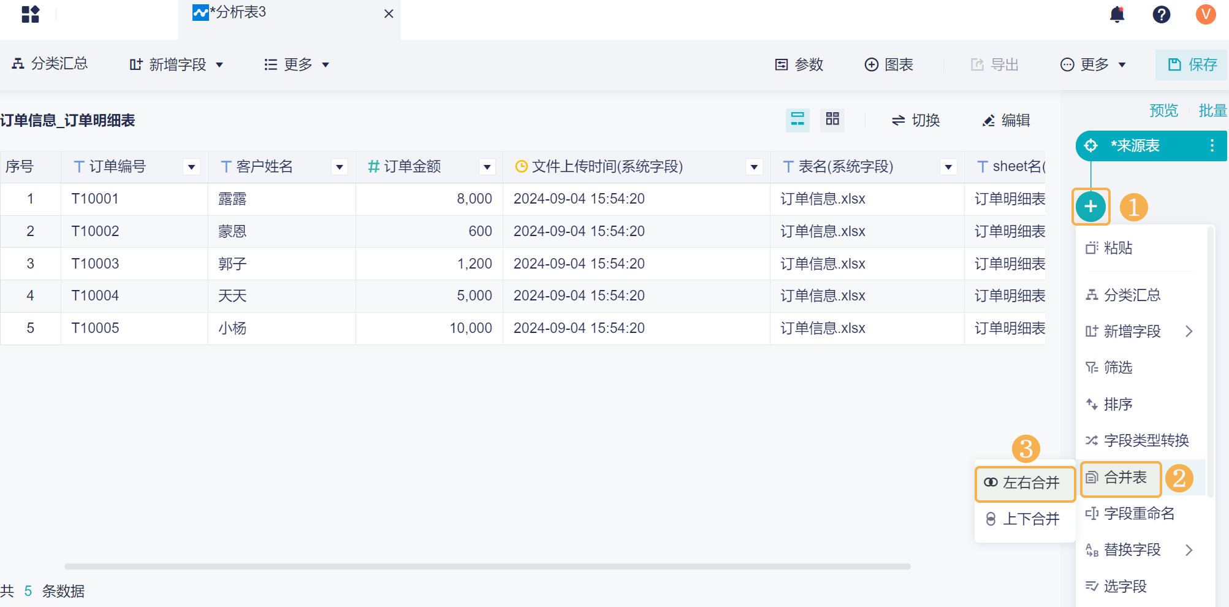The height and width of the screenshot is (607, 1229).
Task: Click the 预览 preview link
Action: (1163, 110)
